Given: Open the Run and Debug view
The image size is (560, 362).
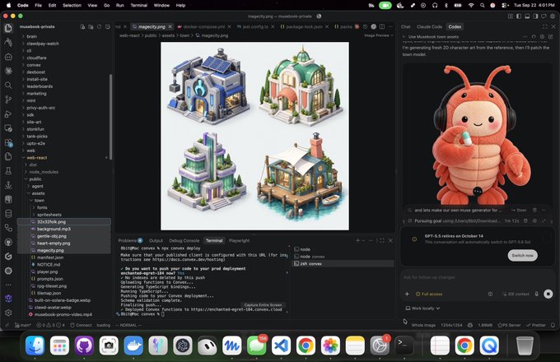Looking at the screenshot, I should tap(8, 114).
